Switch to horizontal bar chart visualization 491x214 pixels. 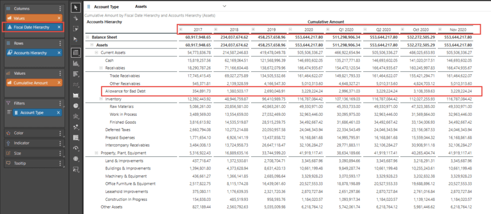pyautogui.click(x=75, y=74)
